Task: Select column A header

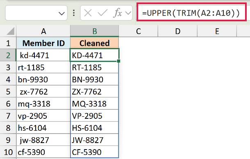Action: click(43, 31)
